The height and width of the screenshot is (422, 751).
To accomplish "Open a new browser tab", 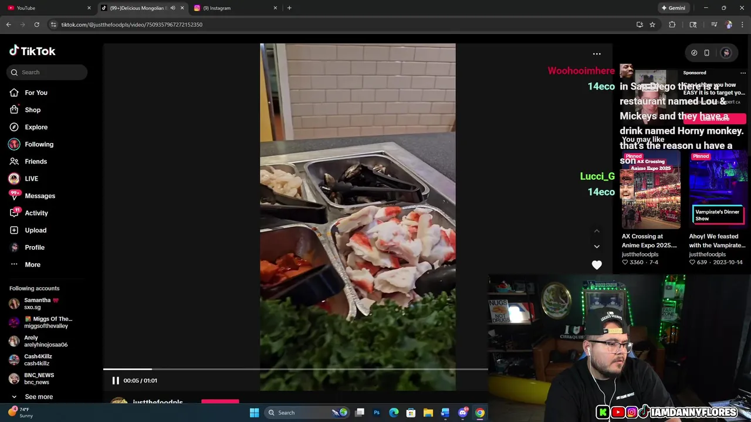I will (x=289, y=8).
